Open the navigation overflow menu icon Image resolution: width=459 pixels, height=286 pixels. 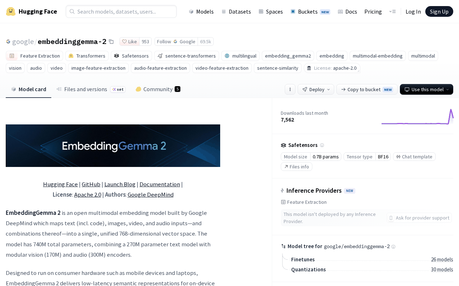click(392, 11)
